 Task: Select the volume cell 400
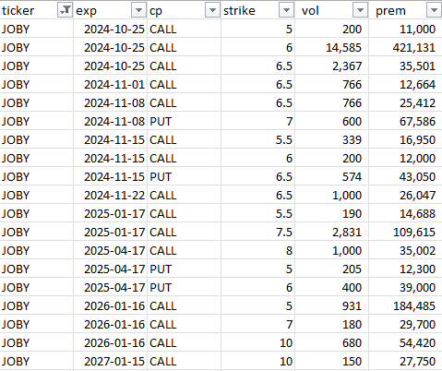pyautogui.click(x=331, y=287)
